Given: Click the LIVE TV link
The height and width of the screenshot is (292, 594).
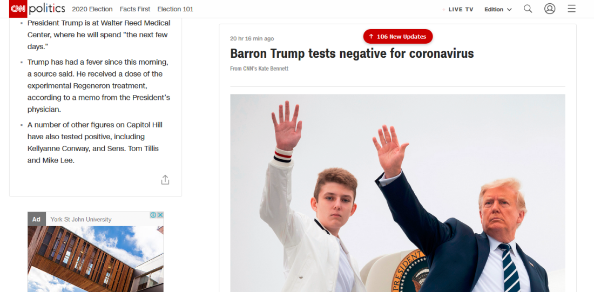Looking at the screenshot, I should click(x=461, y=10).
